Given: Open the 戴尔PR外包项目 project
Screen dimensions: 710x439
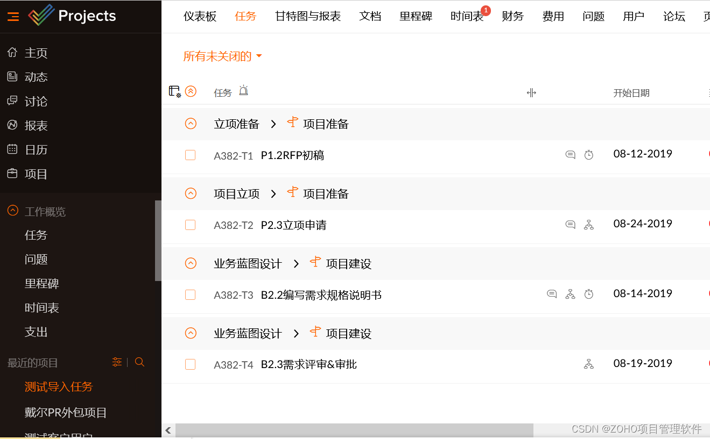Looking at the screenshot, I should pos(66,412).
